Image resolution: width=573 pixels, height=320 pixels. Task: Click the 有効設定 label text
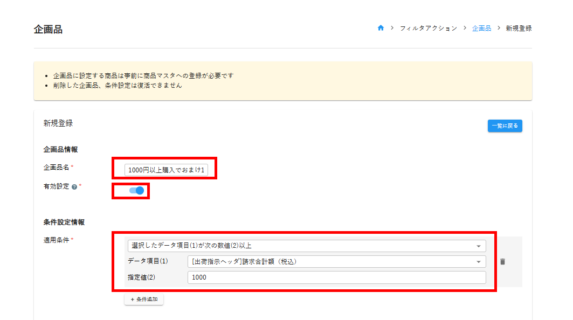coord(56,187)
